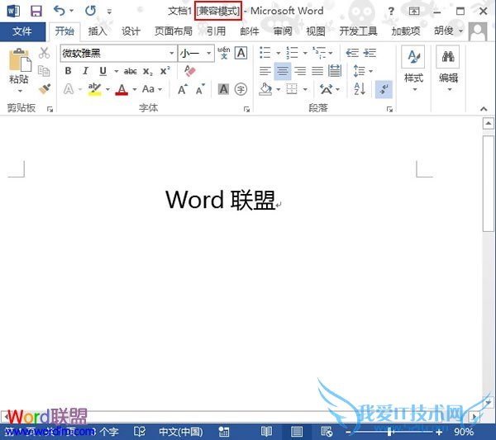This screenshot has height=440, width=496.
Task: Open the font name dropdown list
Action: (x=171, y=53)
